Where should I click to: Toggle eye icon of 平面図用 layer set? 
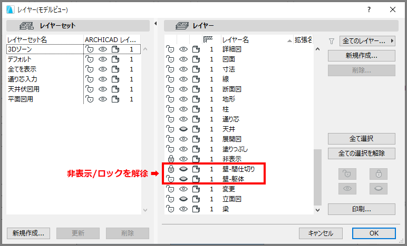coord(103,99)
